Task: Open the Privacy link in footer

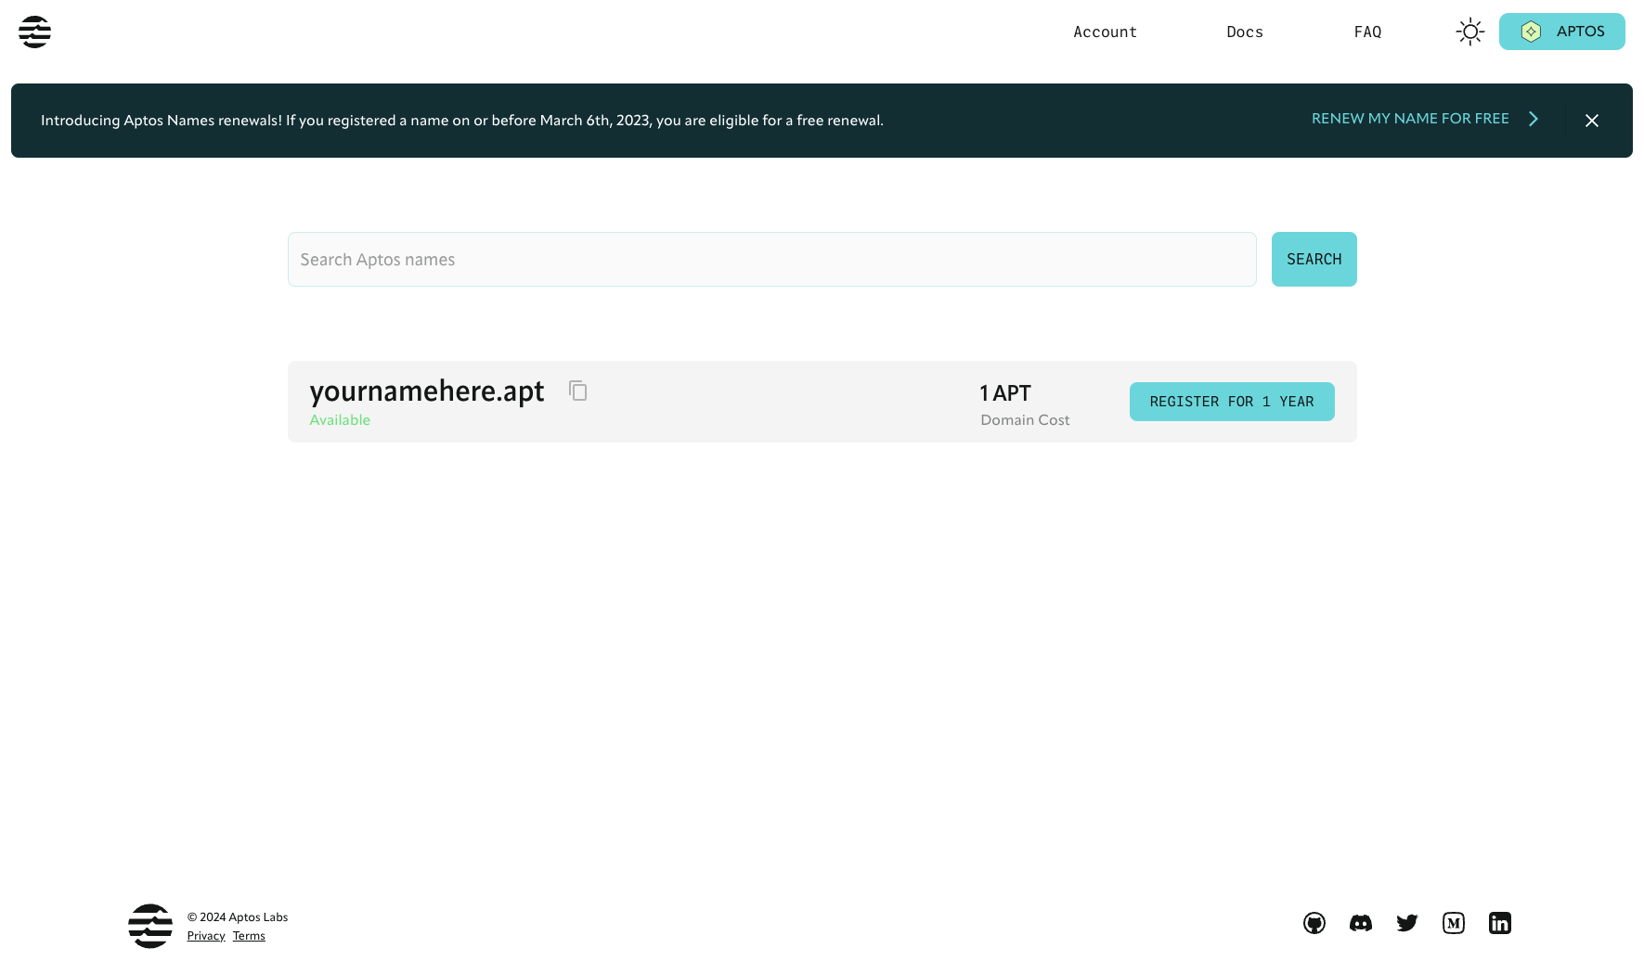Action: (x=206, y=936)
